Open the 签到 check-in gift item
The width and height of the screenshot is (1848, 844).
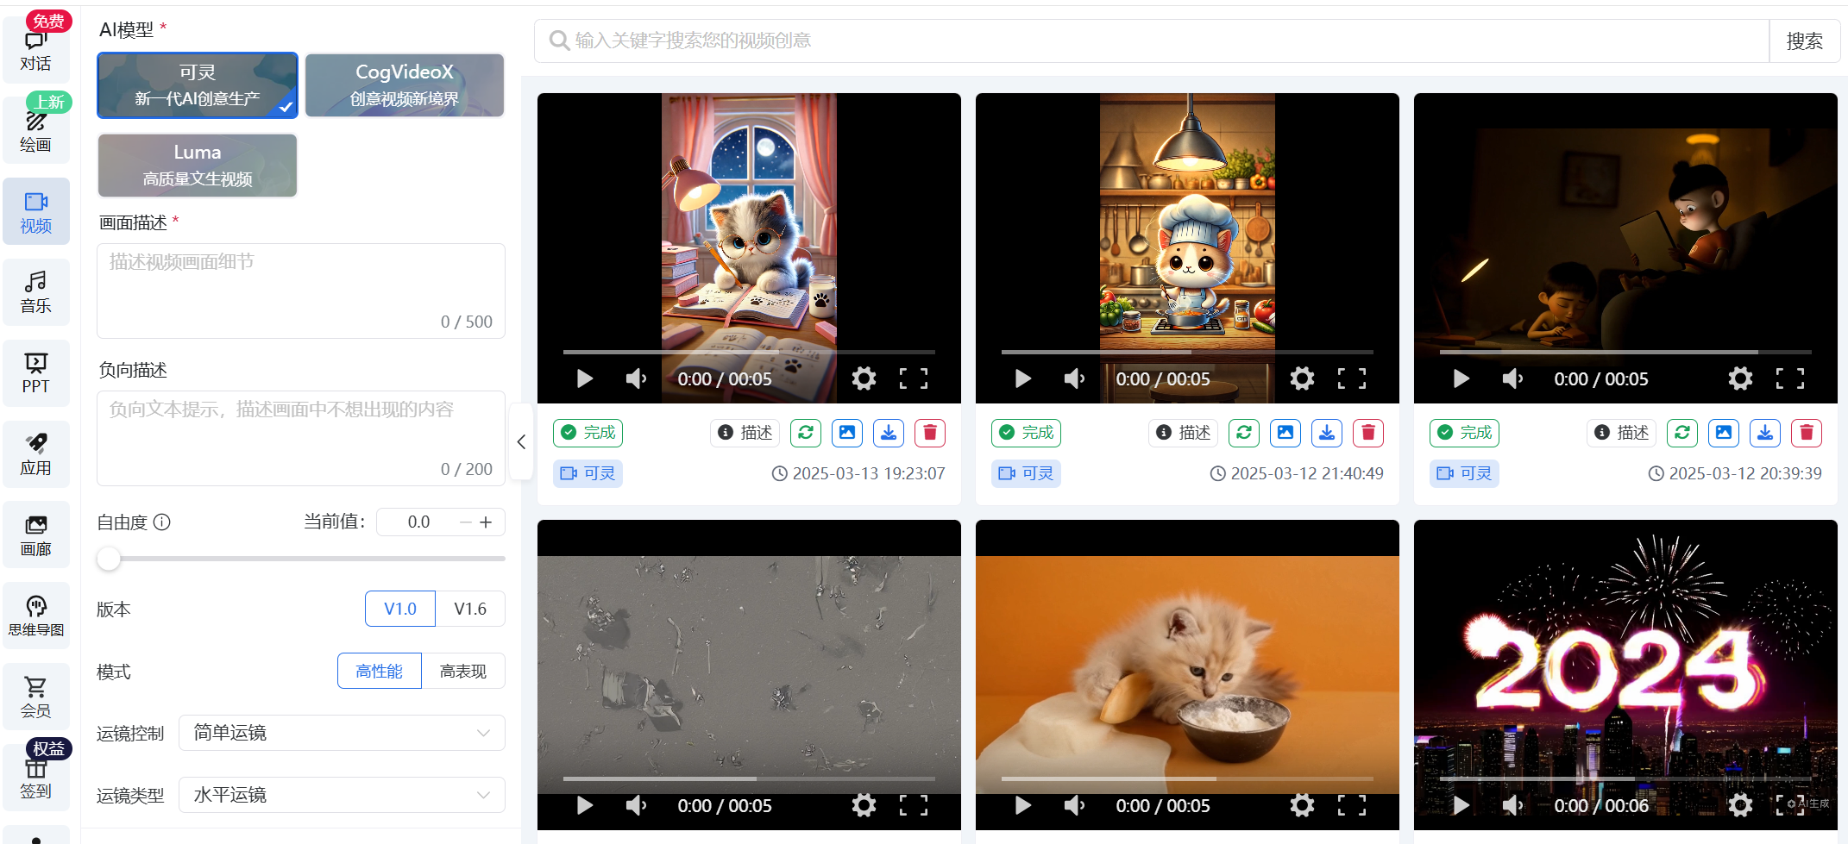point(36,778)
